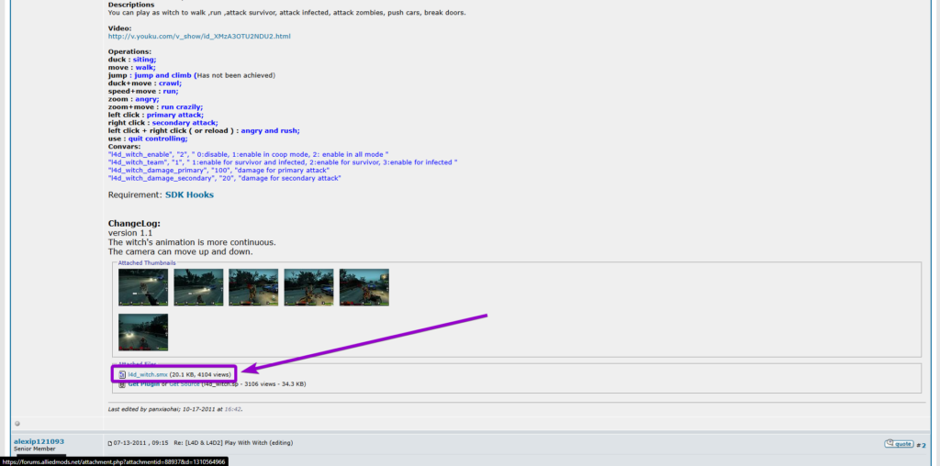Click the 'quit controlling;' text

pyautogui.click(x=158, y=139)
